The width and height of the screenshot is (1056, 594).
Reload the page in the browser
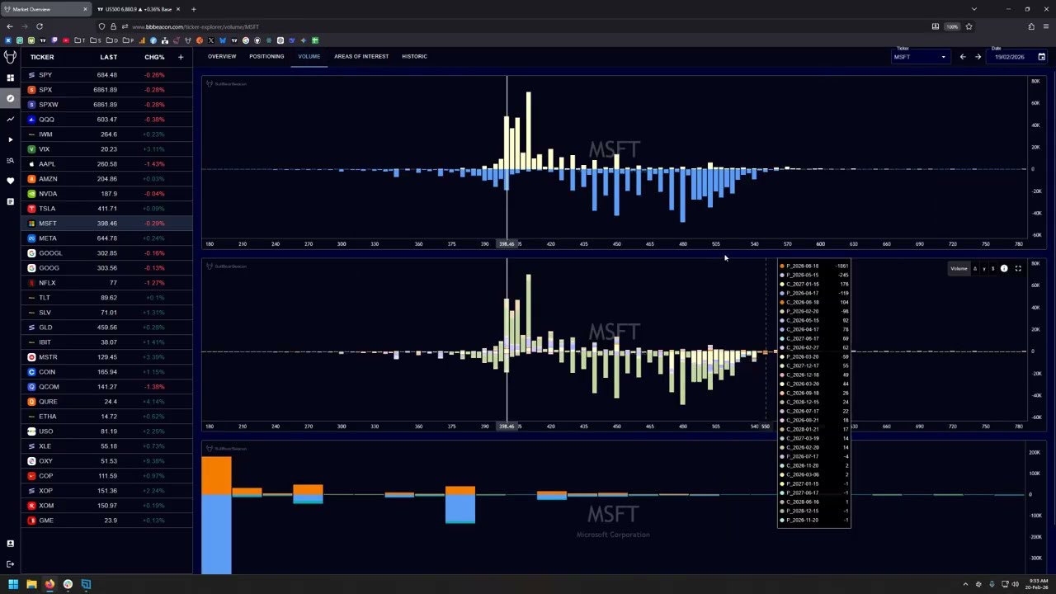pyautogui.click(x=39, y=26)
